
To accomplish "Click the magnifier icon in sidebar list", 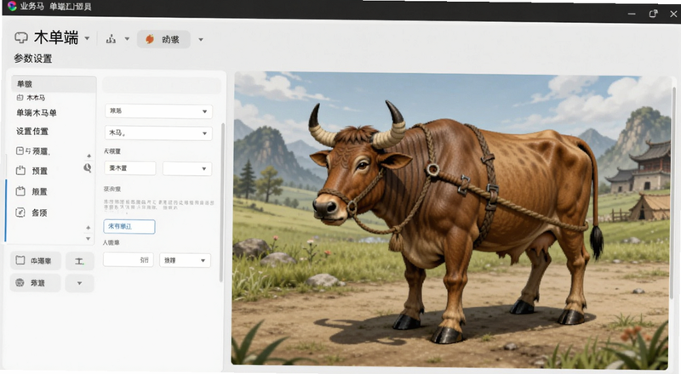I will point(88,168).
